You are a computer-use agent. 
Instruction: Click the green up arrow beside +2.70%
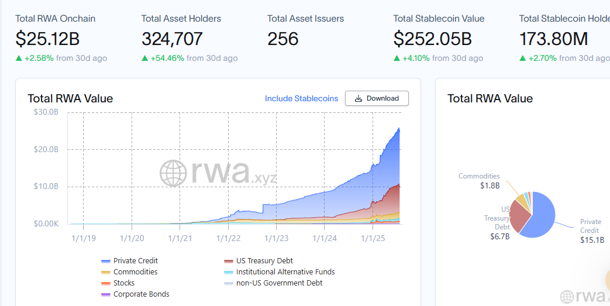523,59
